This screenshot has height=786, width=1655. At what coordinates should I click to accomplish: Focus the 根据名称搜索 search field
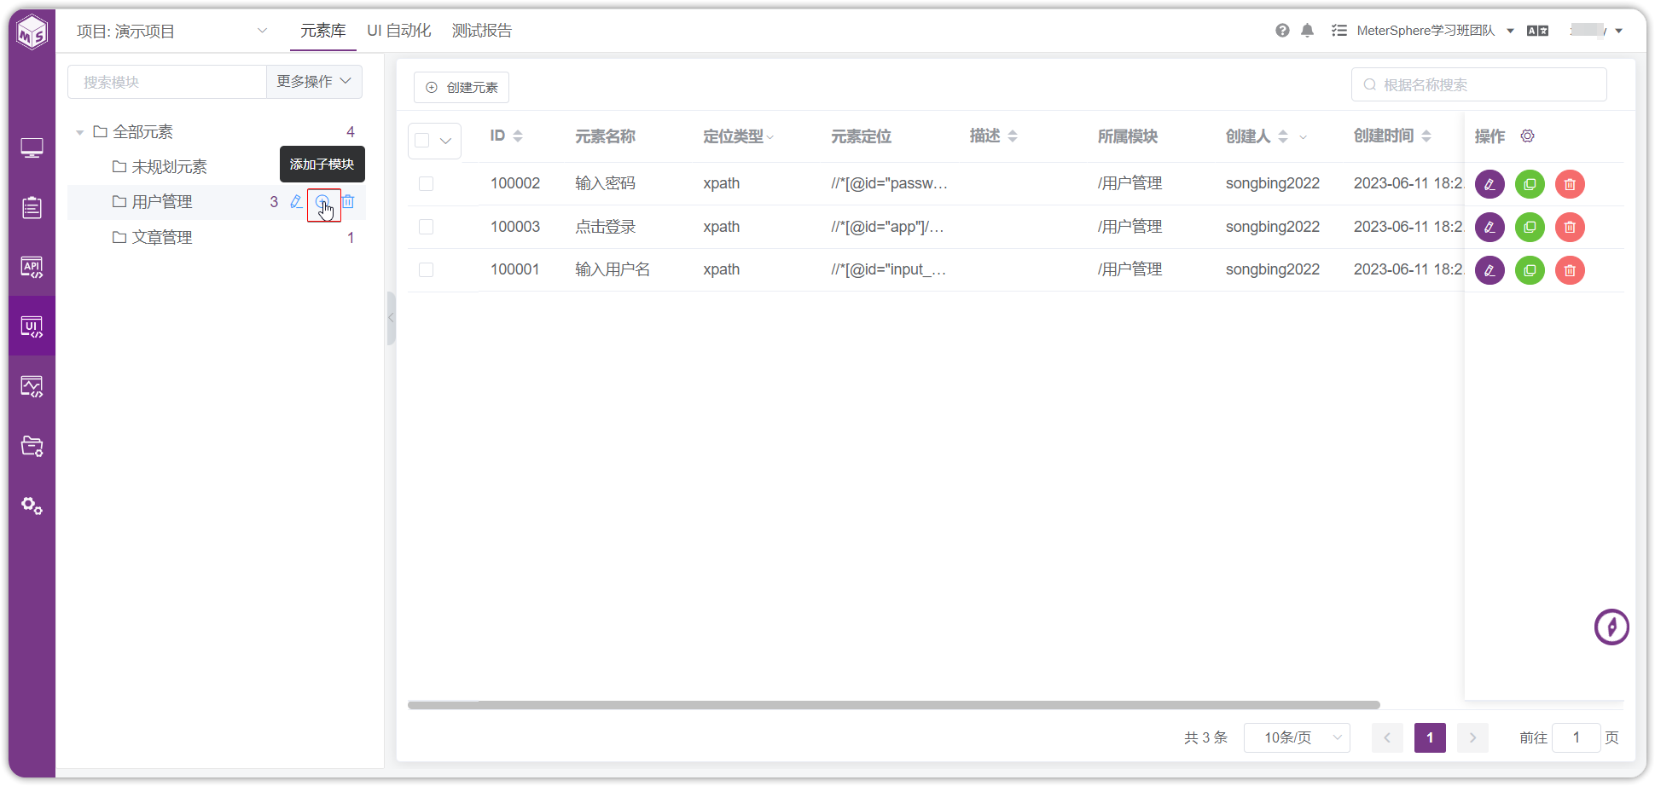pyautogui.click(x=1479, y=84)
